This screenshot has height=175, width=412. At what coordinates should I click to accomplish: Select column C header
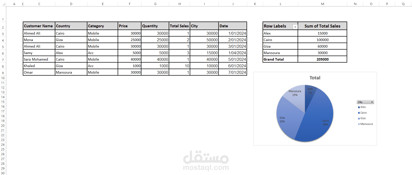(x=39, y=4)
